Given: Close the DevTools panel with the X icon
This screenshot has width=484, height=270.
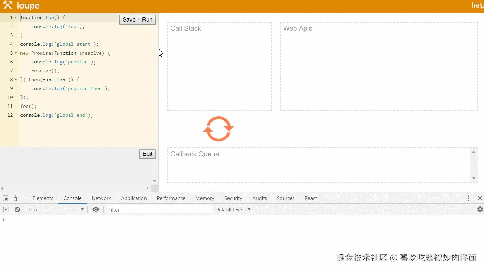Looking at the screenshot, I should 480,198.
